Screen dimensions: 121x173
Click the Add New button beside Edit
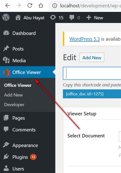point(92,57)
